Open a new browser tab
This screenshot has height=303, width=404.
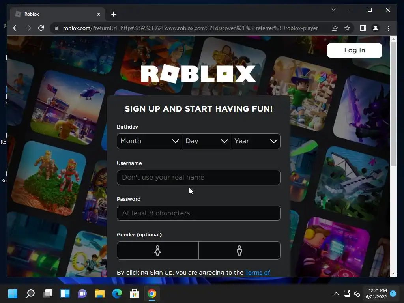click(113, 14)
